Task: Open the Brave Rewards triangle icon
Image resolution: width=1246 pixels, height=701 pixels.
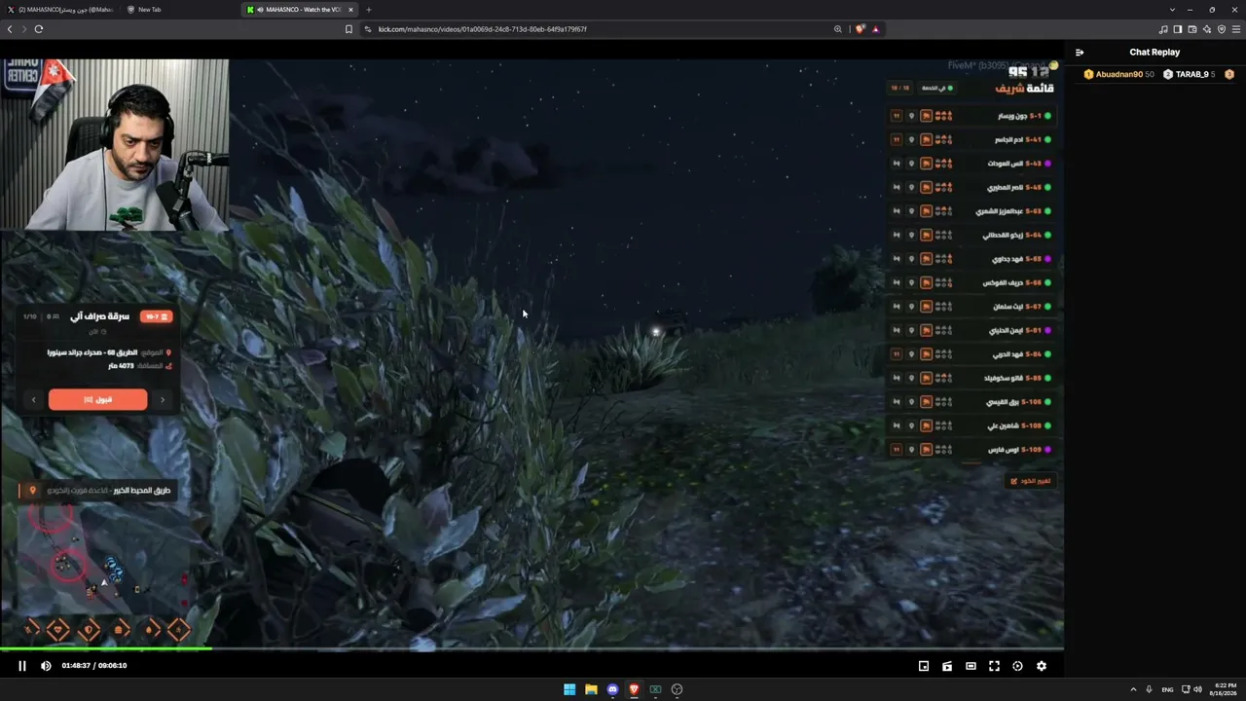Action: 875,29
